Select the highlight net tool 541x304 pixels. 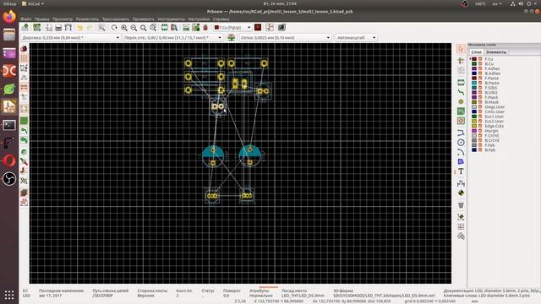[461, 61]
